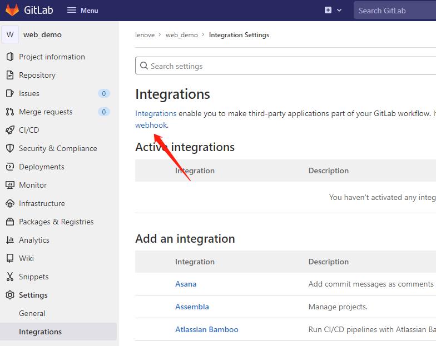Click the Settings gear icon
This screenshot has height=346, width=436.
coord(10,295)
